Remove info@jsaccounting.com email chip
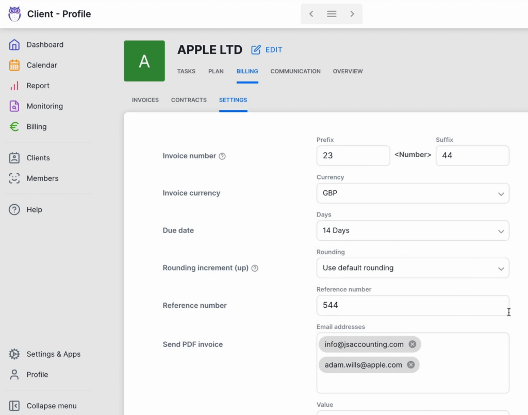The image size is (528, 415). [x=412, y=344]
